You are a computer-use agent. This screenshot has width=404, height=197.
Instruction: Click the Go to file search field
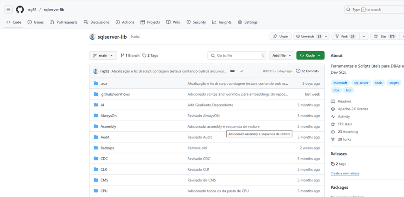[237, 56]
